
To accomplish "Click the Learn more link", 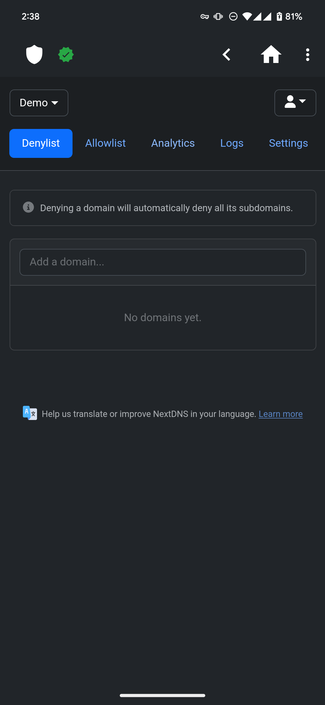I will point(280,414).
